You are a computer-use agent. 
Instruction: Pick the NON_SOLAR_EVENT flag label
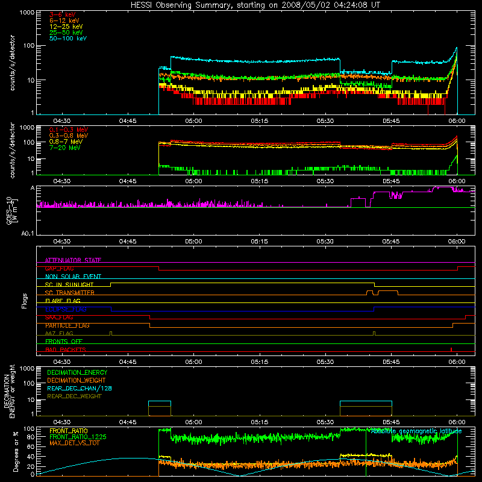click(73, 277)
